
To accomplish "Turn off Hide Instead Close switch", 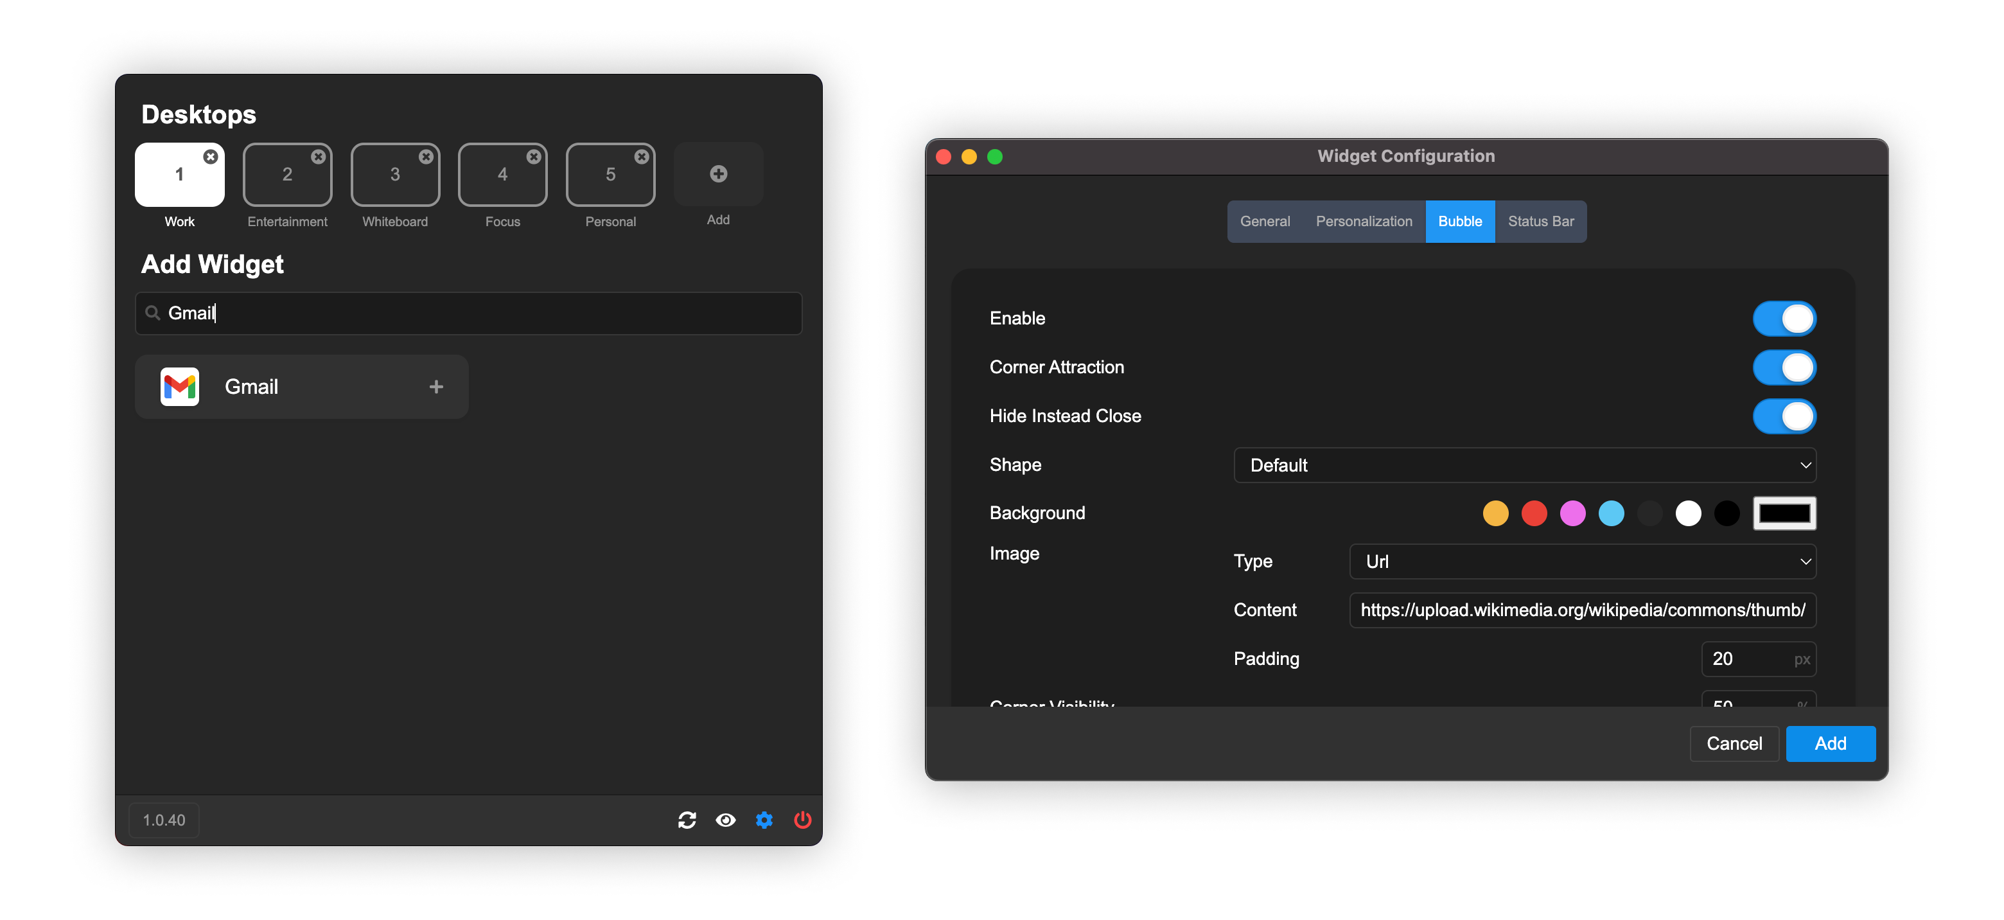I will [1783, 416].
